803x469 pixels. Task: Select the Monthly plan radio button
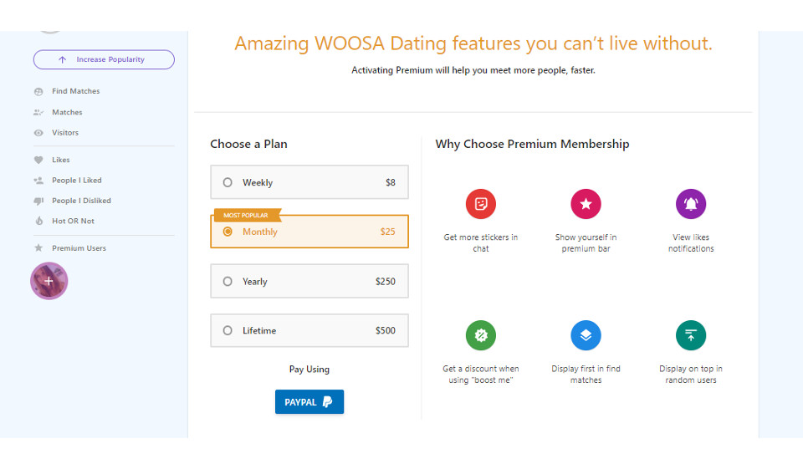(228, 232)
